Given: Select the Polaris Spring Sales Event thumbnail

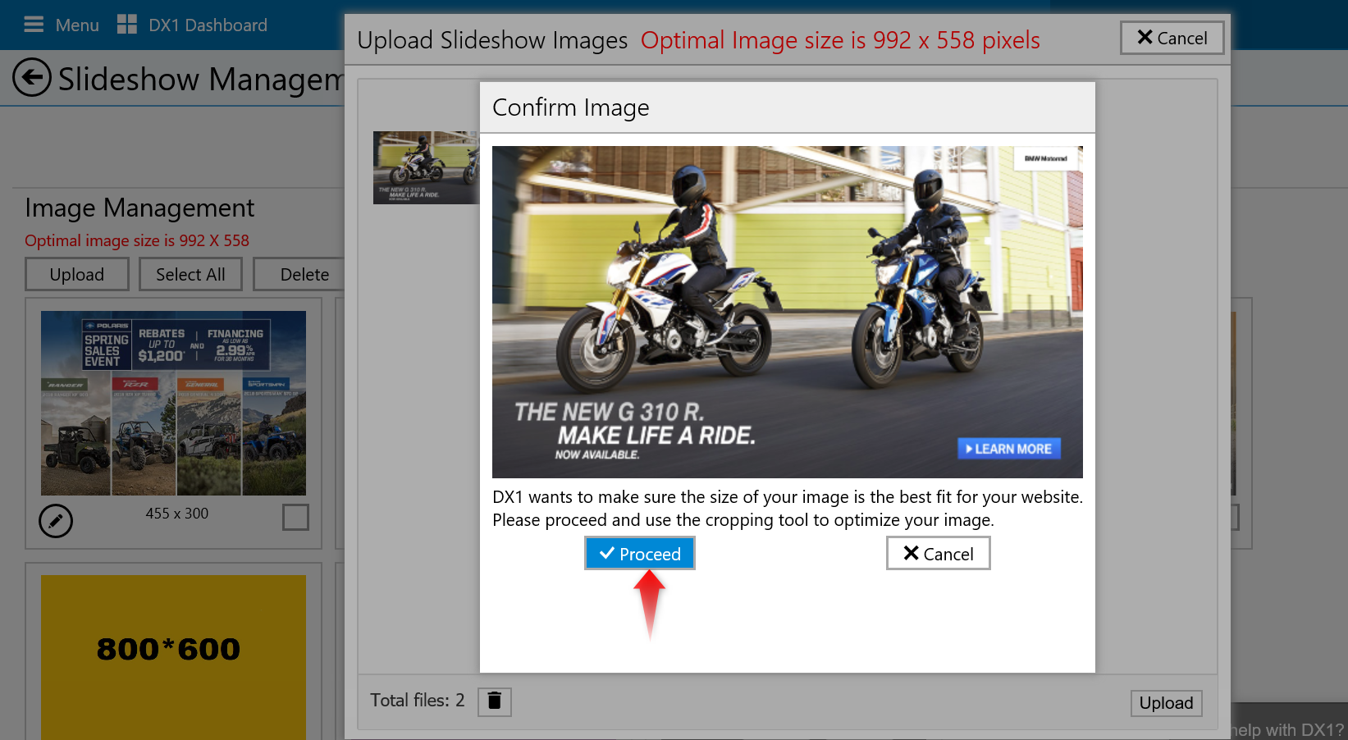Looking at the screenshot, I should 173,403.
